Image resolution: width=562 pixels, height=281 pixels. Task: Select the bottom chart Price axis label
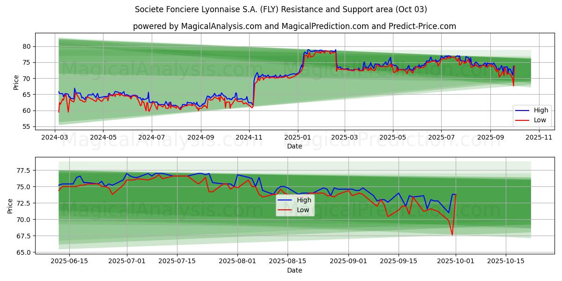point(10,206)
